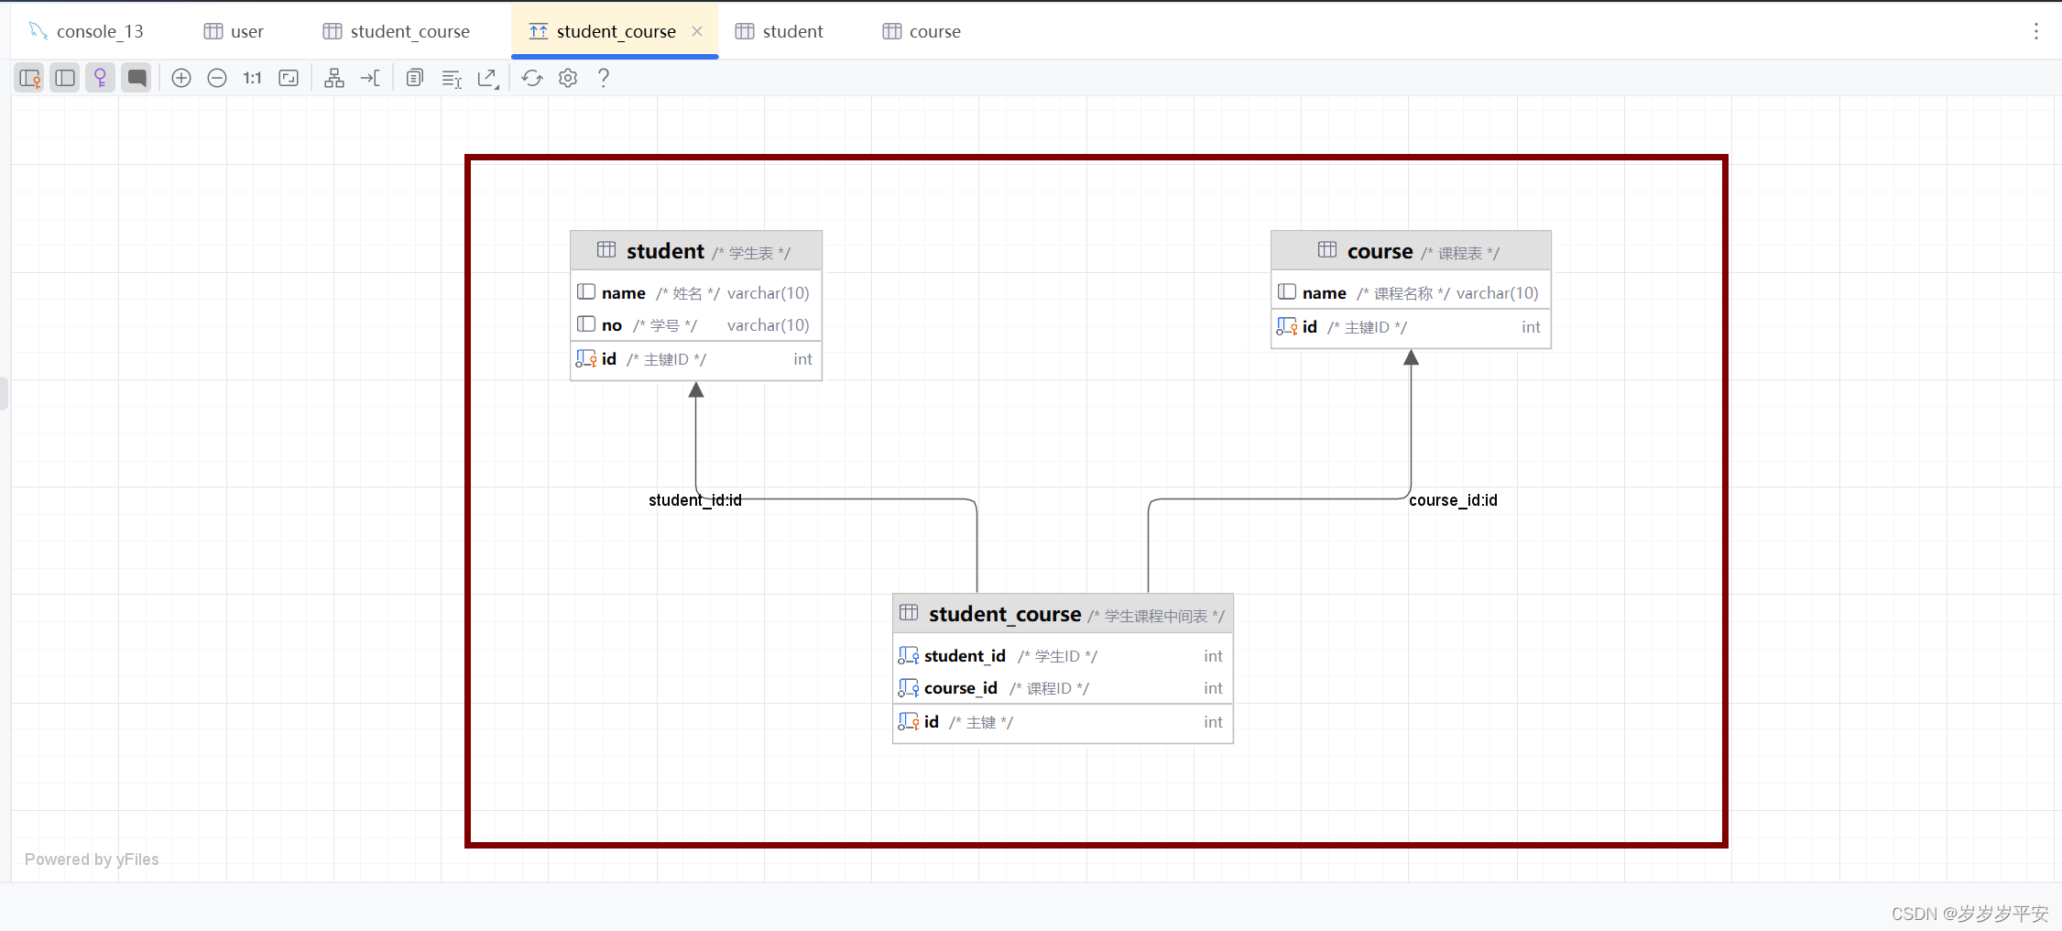Click the text lines with cursor icon

tap(452, 78)
